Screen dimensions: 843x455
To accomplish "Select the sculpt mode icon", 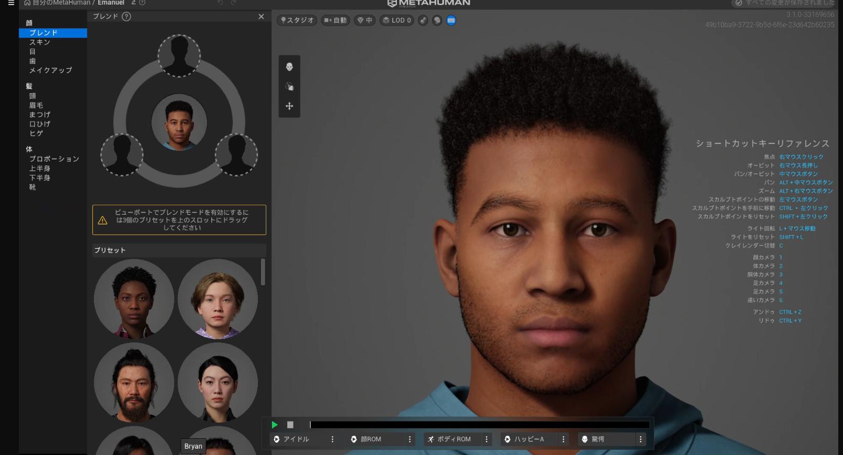I will [x=289, y=86].
